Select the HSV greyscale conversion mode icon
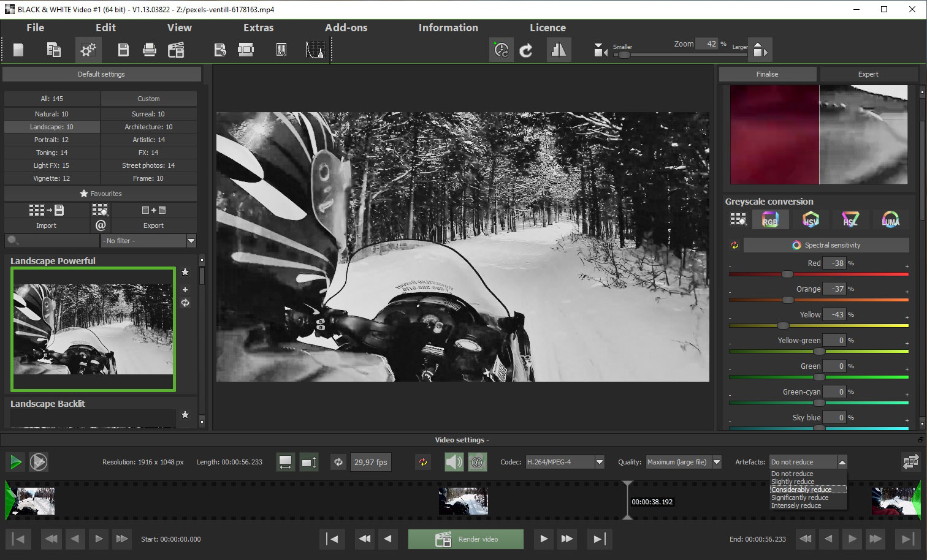This screenshot has width=927, height=560. pyautogui.click(x=811, y=220)
